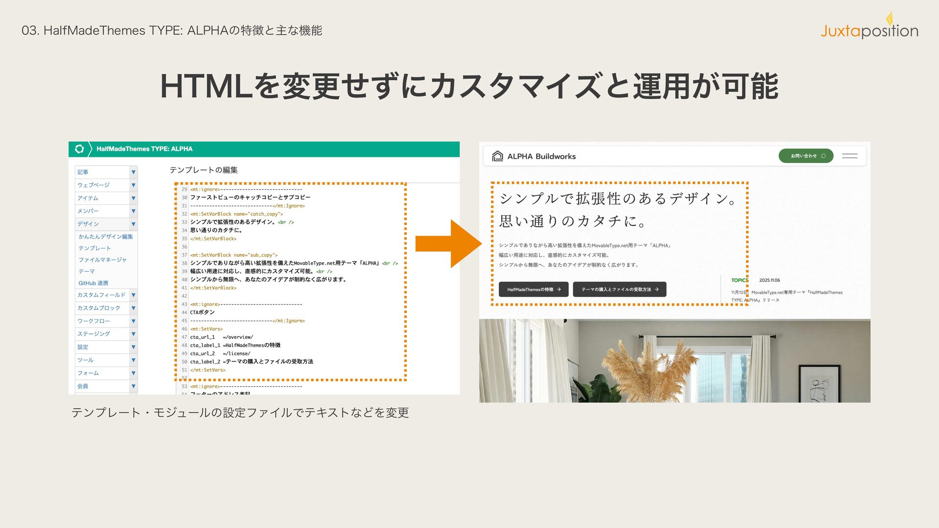Open ファイルマネージャ sidebar link
939x528 pixels.
[x=102, y=260]
